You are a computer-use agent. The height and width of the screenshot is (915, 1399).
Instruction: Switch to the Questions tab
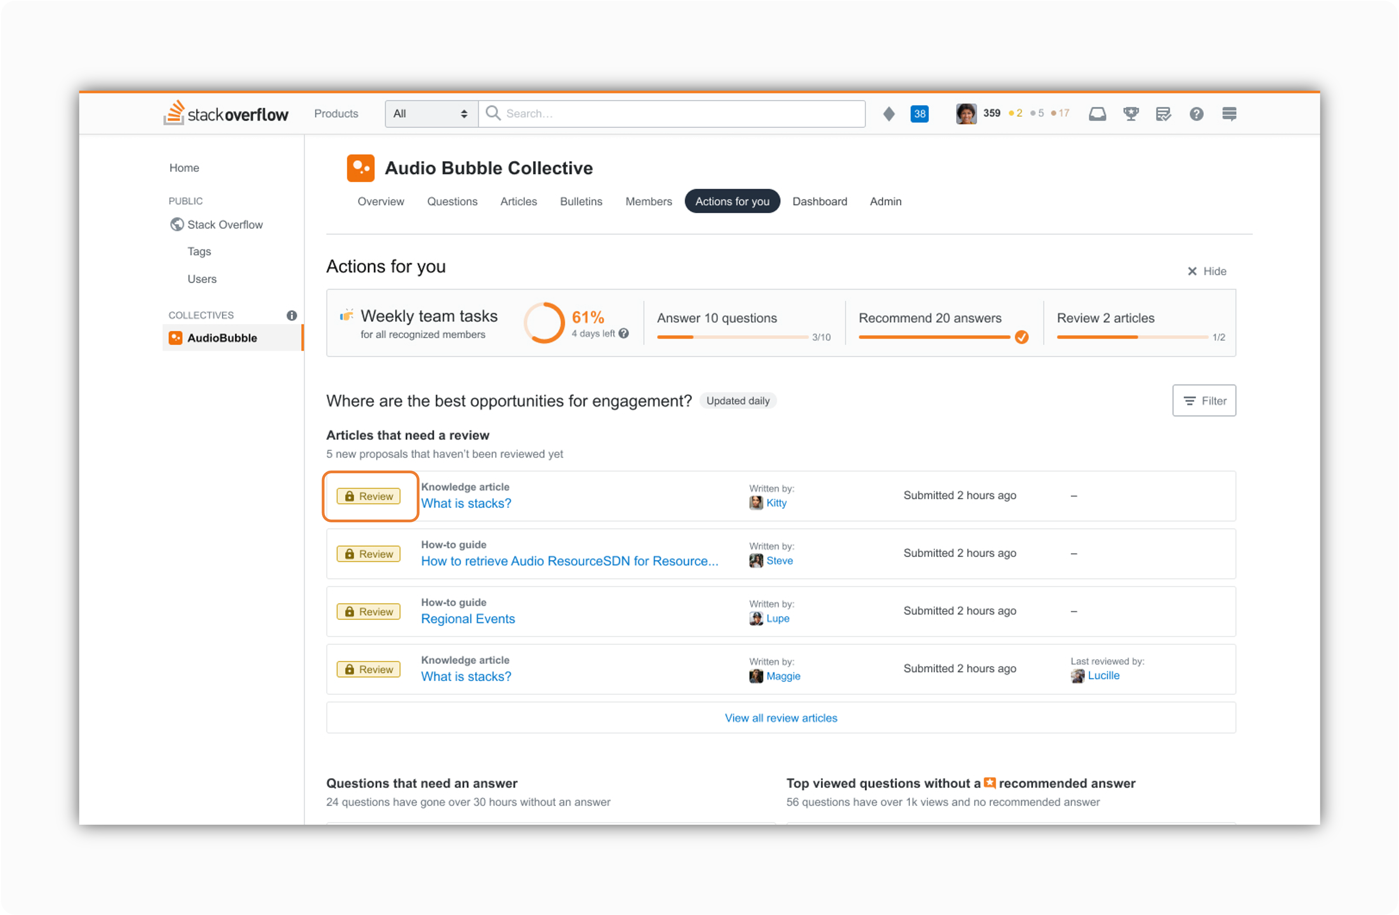(x=452, y=202)
